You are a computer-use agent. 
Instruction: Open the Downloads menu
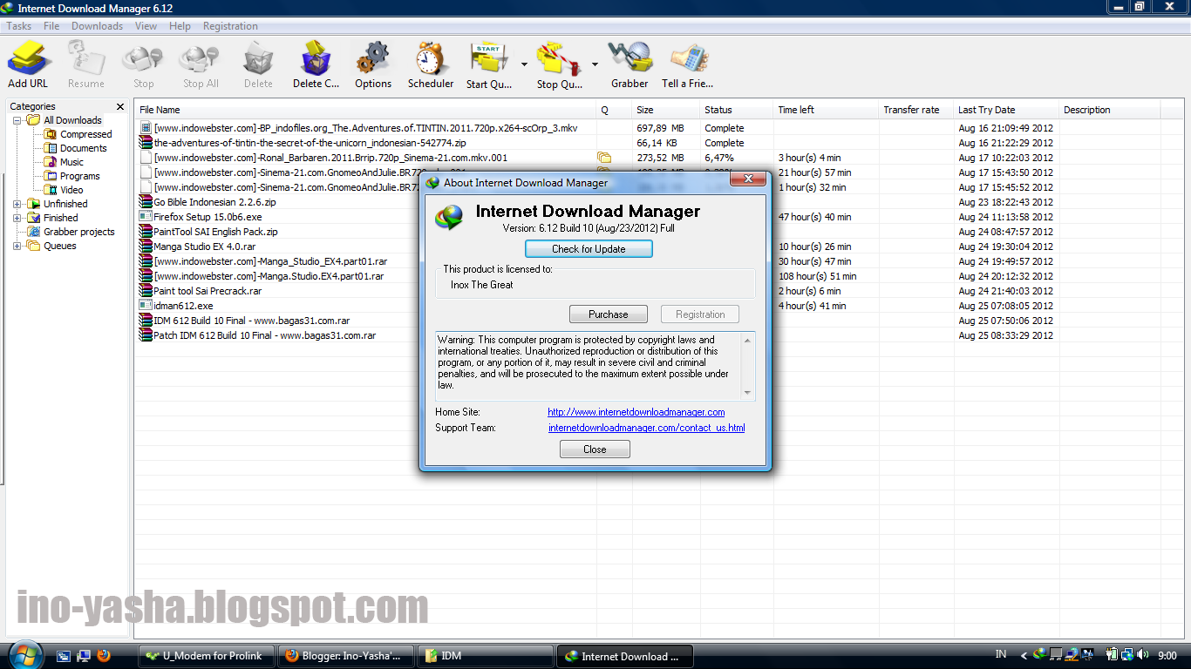coord(97,26)
